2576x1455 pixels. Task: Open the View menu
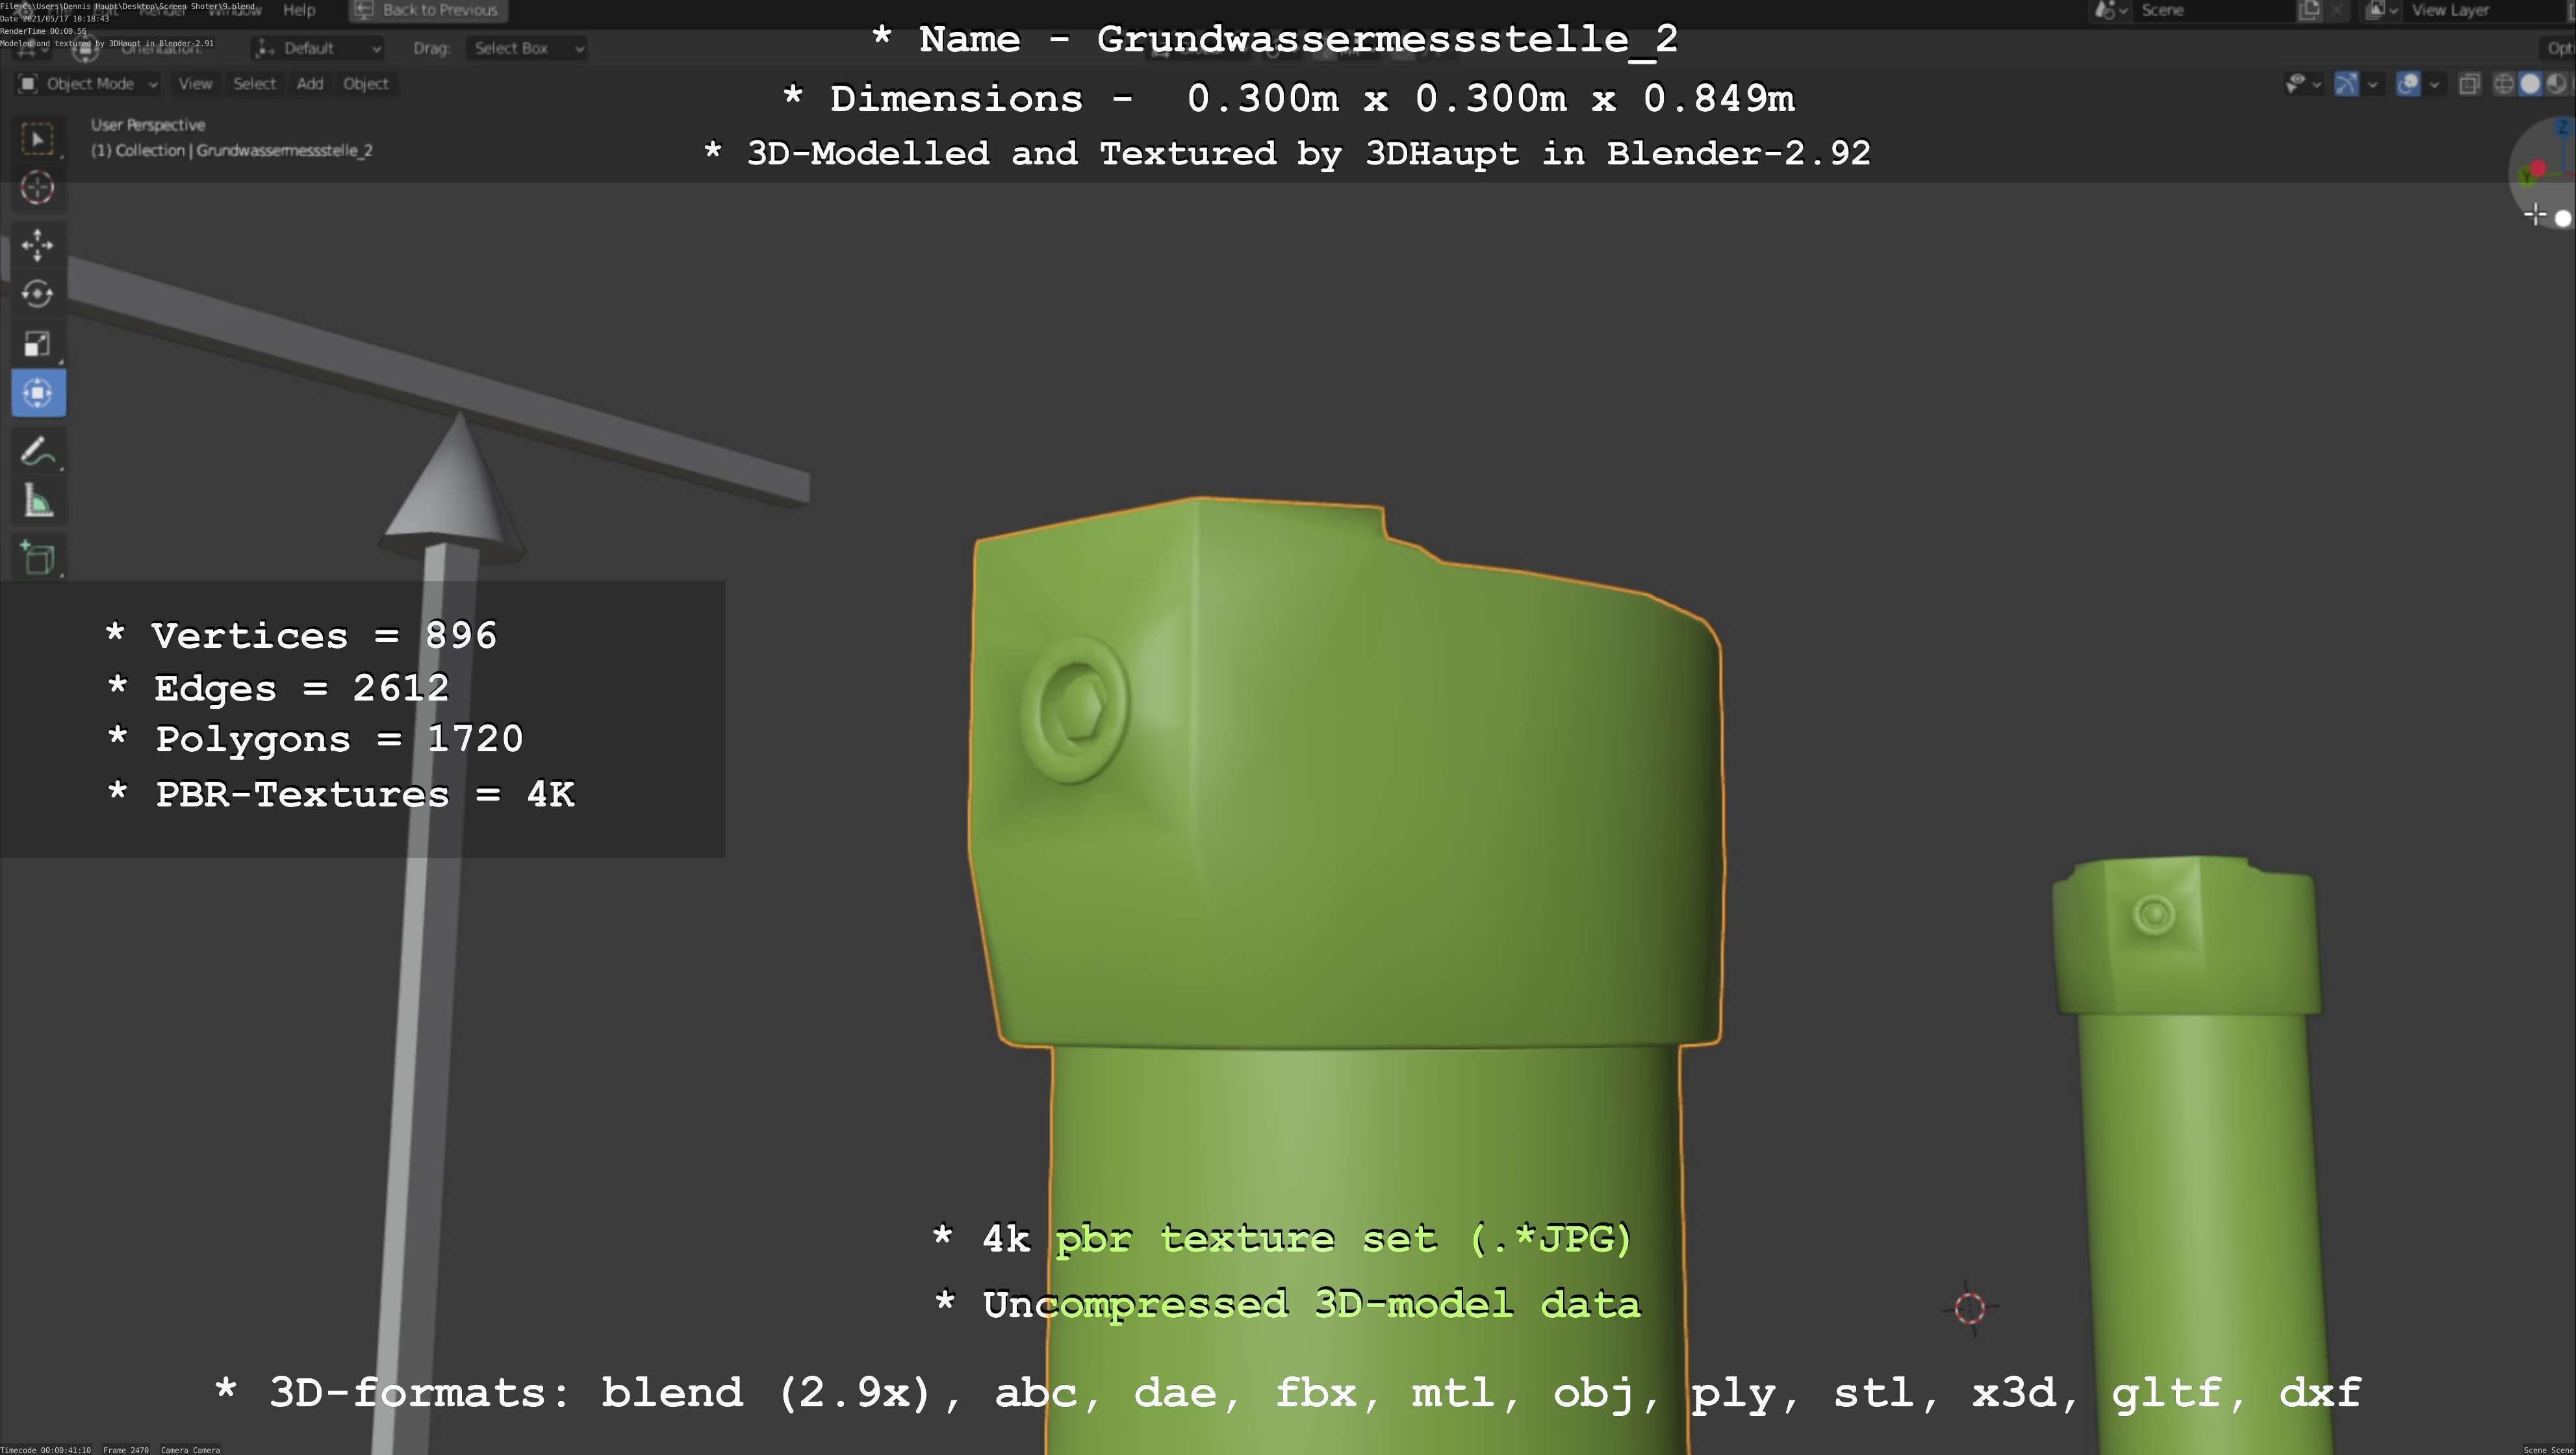click(195, 84)
